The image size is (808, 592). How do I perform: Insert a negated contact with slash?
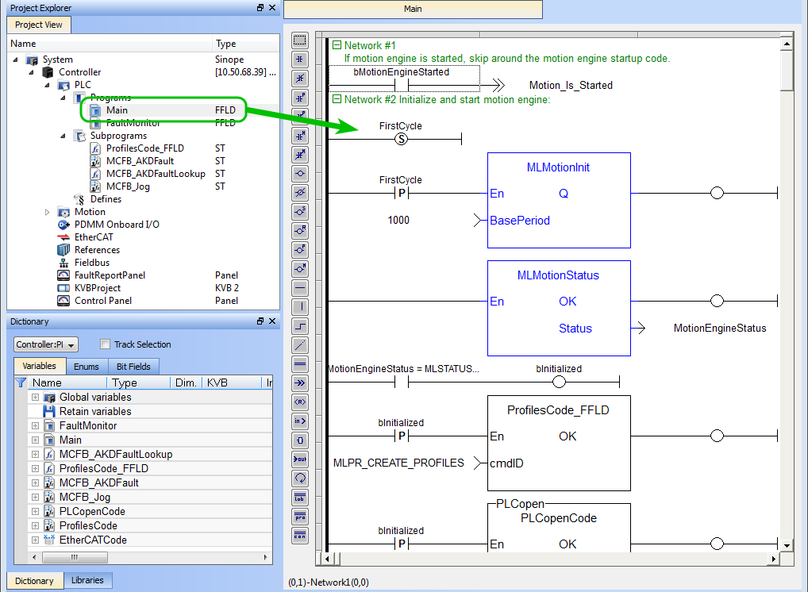point(300,79)
